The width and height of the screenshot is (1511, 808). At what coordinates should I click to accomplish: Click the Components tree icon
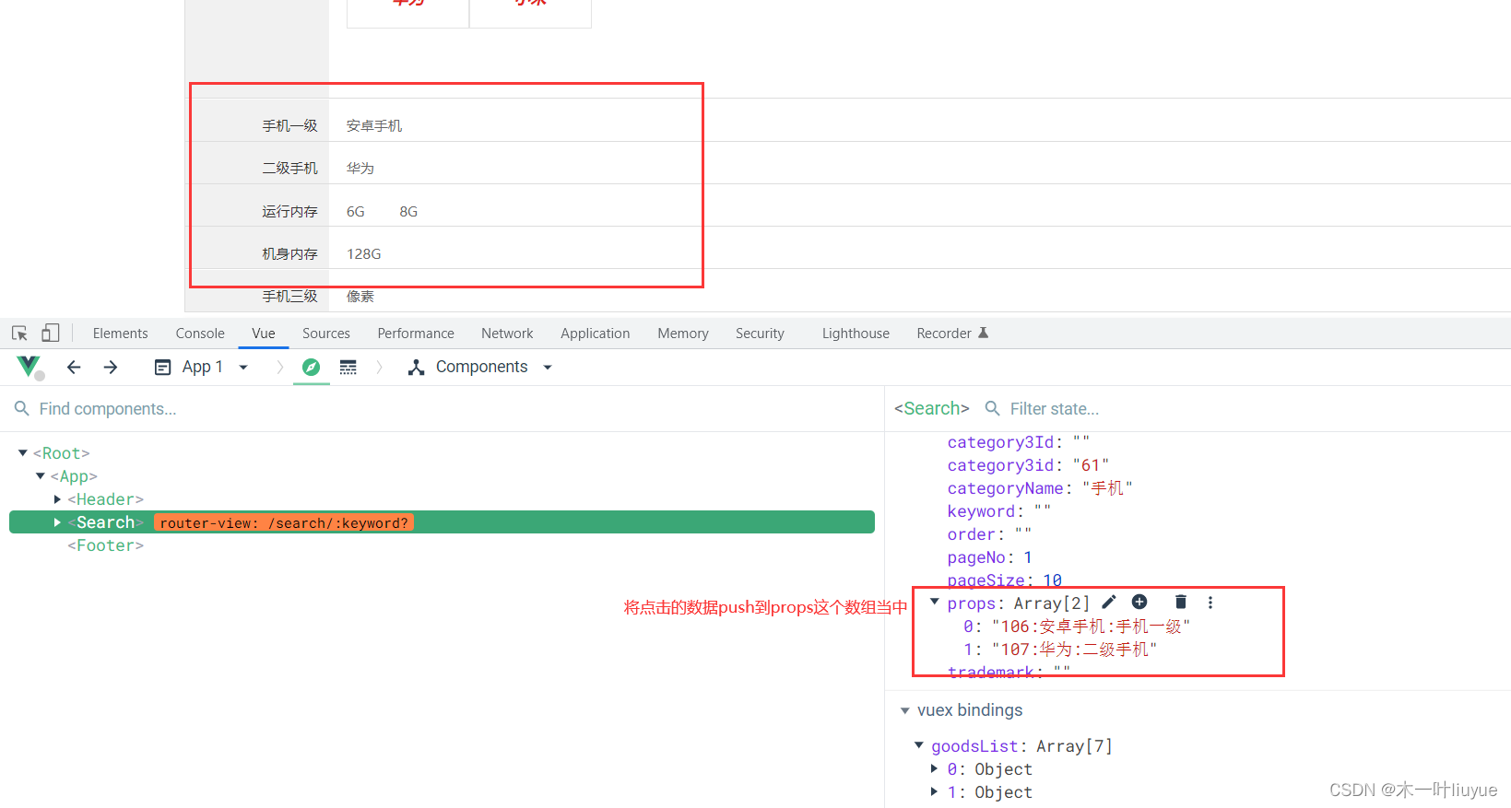point(417,367)
